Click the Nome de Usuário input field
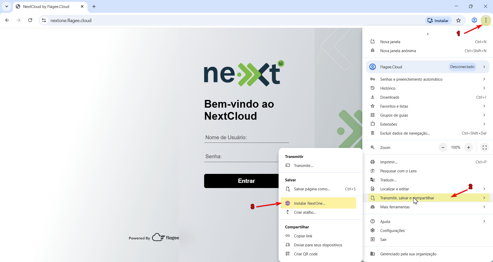Viewport: 493px width, 262px height. 246,137
